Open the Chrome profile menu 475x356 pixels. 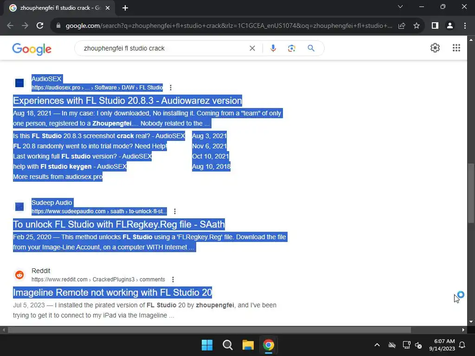point(450,26)
